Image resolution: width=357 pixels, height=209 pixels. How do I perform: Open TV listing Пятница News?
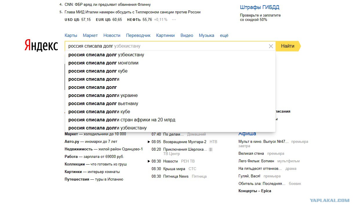click(x=176, y=176)
